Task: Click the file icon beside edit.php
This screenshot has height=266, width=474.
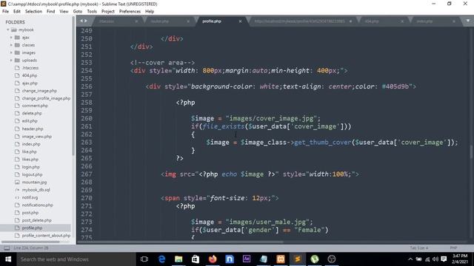Action: 17,121
